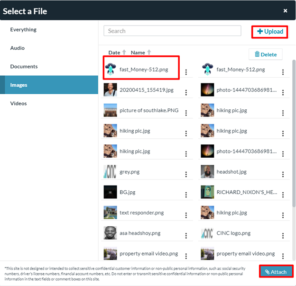The width and height of the screenshot is (296, 286).
Task: Select file name BG.jpg
Action: pyautogui.click(x=128, y=192)
